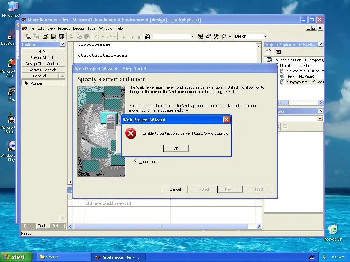Click the red error icon in the dialog
The height and width of the screenshot is (262, 350).
pyautogui.click(x=131, y=133)
